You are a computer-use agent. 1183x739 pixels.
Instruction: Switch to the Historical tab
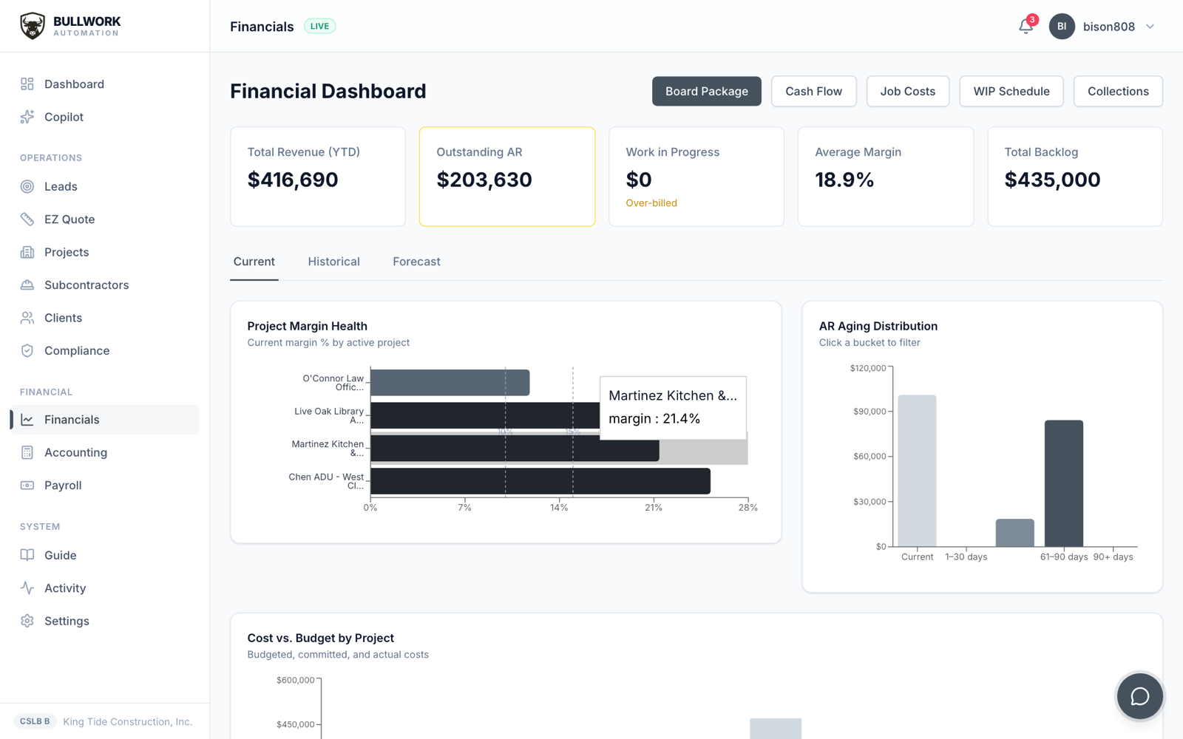pyautogui.click(x=334, y=262)
